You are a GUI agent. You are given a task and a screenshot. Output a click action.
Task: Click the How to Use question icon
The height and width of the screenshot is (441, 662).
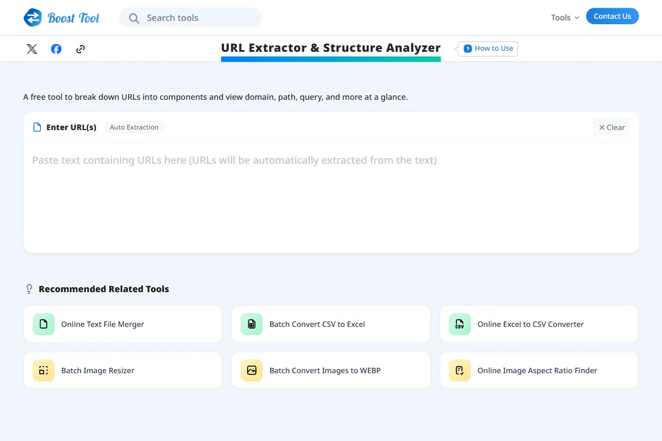click(468, 49)
